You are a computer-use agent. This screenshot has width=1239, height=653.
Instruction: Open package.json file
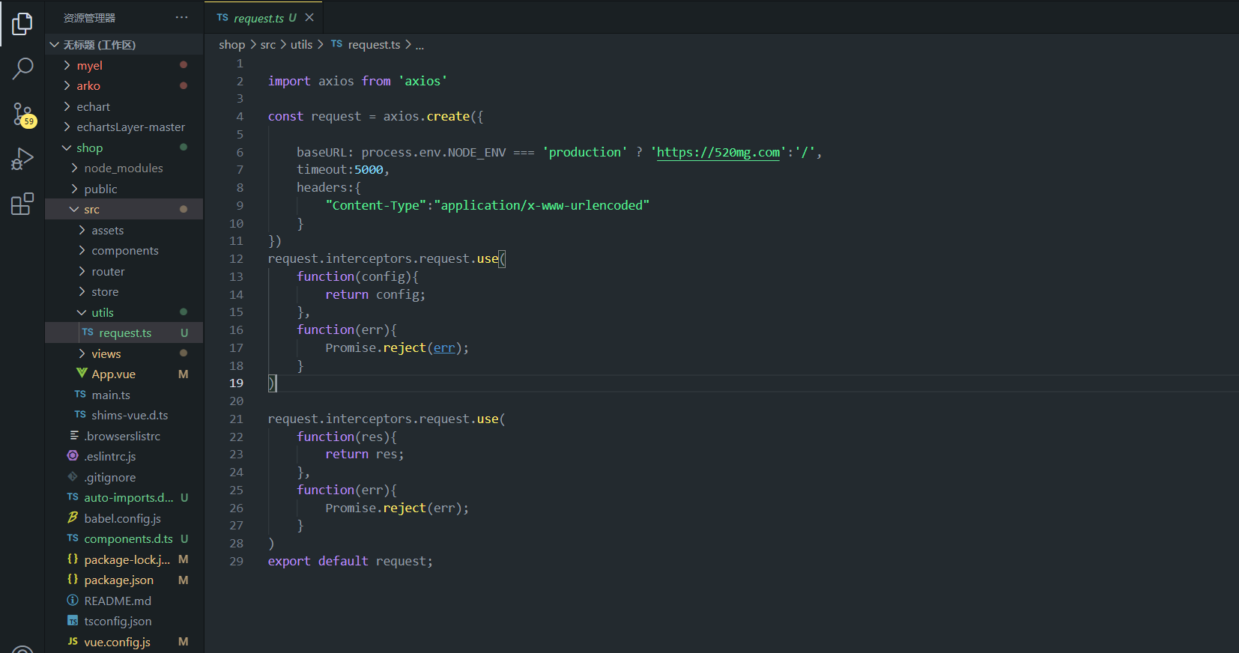coord(124,580)
